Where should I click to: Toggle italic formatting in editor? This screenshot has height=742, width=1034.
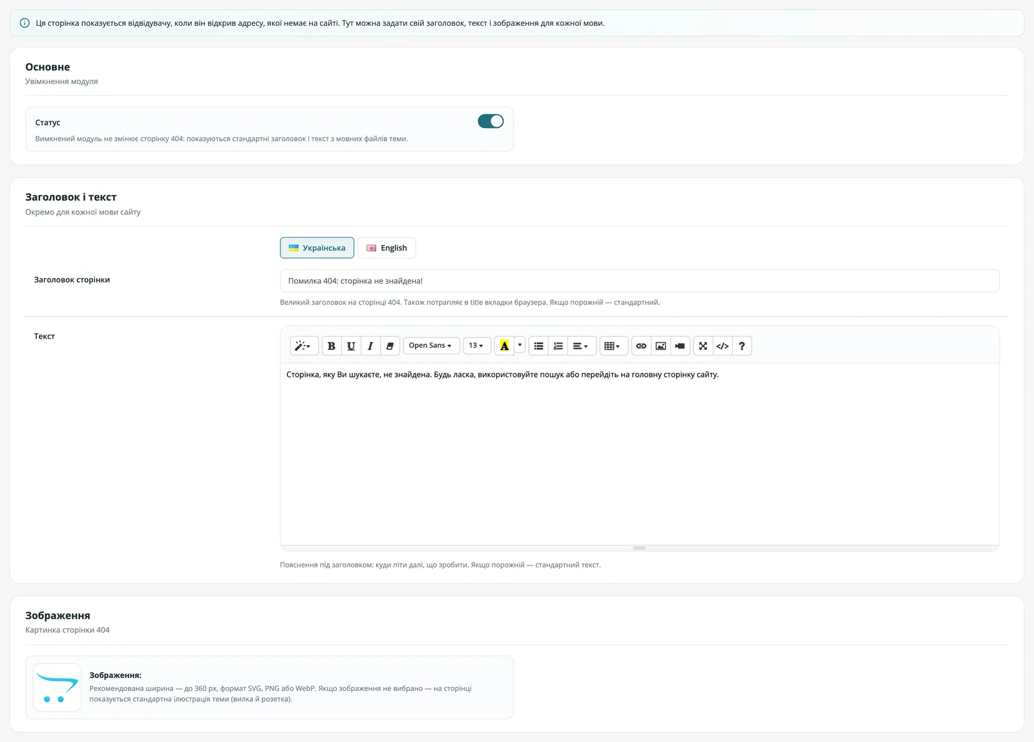[370, 346]
